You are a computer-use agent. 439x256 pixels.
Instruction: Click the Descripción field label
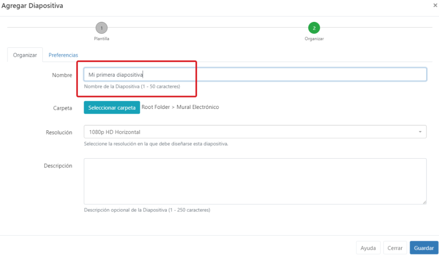[58, 166]
